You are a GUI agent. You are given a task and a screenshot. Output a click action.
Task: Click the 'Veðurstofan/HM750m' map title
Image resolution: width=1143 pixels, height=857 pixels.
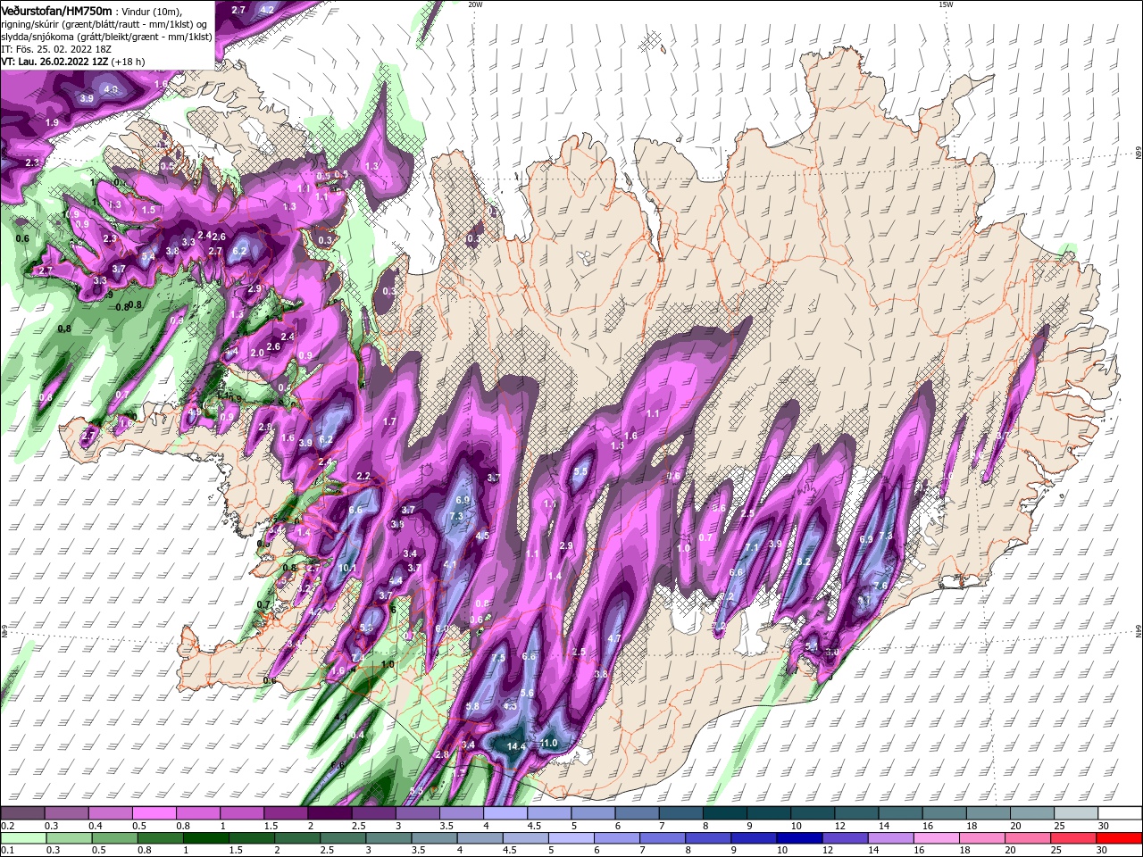(57, 10)
